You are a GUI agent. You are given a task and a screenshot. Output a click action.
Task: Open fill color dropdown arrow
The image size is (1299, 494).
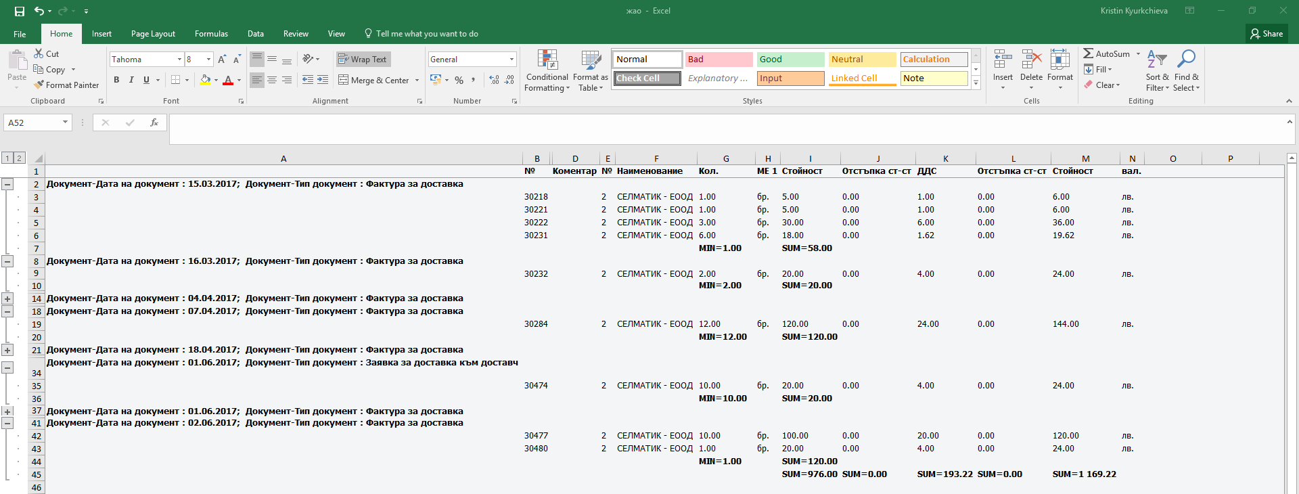click(x=216, y=80)
